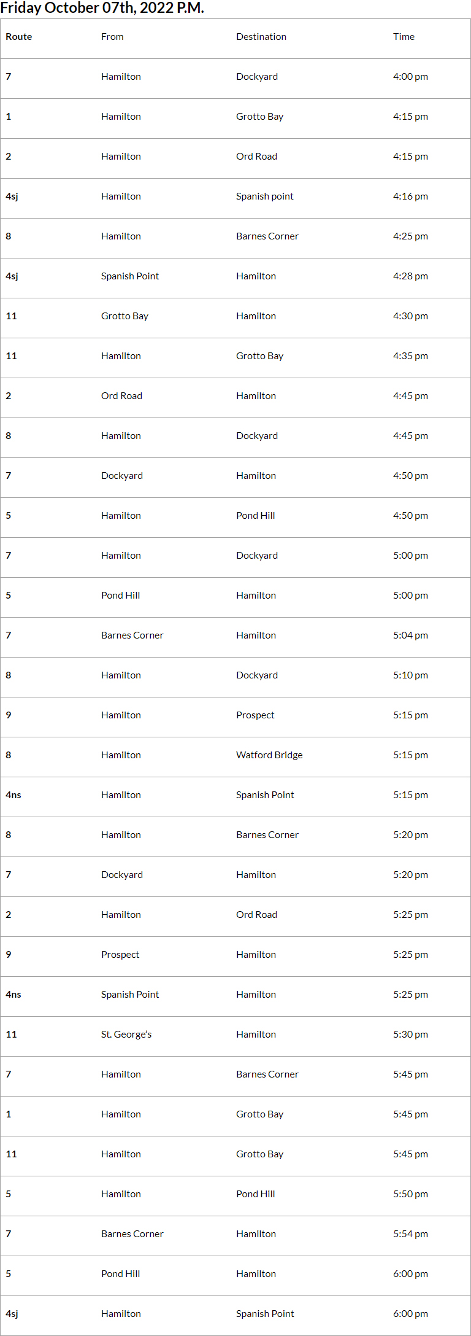Click the 4:35 pm time cell
471x1336 pixels.
pos(410,356)
